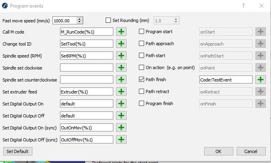Click green plus for Set Digital Output On
Screen dimensions: 271x163
point(121,103)
